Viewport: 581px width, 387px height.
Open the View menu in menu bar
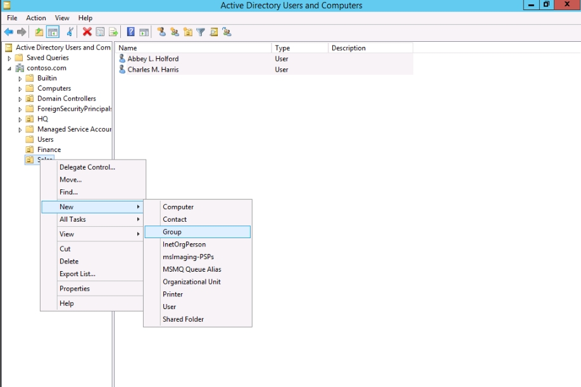[x=62, y=18]
